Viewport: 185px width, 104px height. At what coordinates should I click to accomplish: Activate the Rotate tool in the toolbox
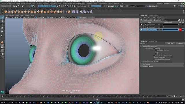tap(2, 31)
